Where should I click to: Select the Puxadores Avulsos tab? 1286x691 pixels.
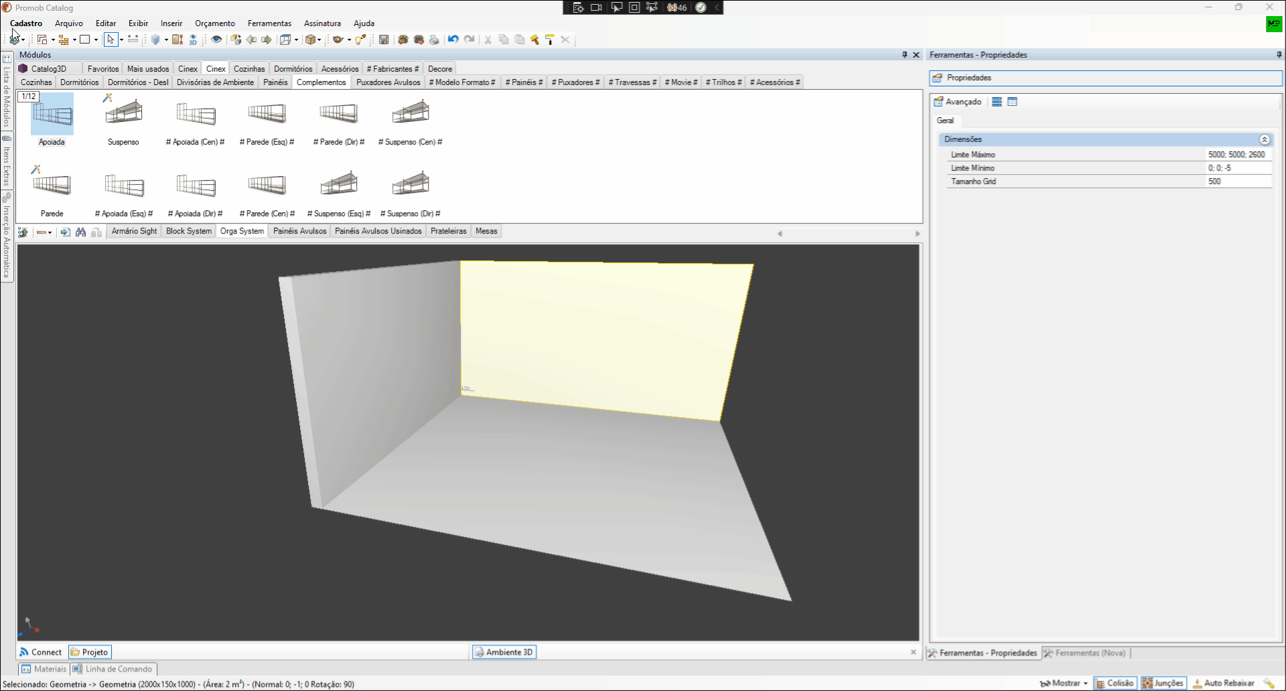[388, 82]
